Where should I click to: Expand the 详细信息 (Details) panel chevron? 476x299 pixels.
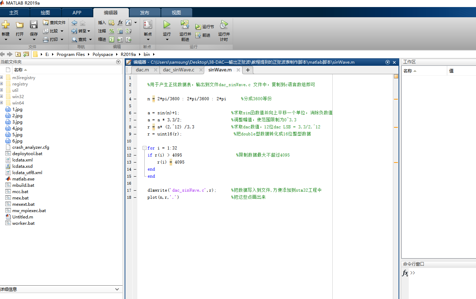(x=117, y=289)
